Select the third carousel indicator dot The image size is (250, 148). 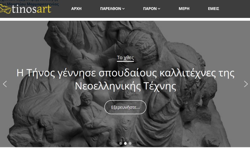tap(130, 143)
